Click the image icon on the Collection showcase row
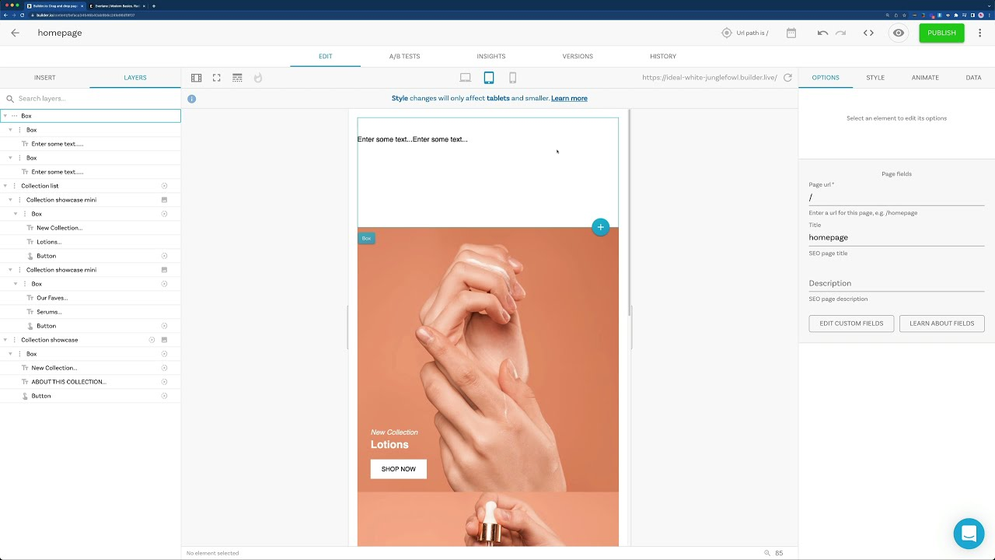This screenshot has width=995, height=560. 164,340
